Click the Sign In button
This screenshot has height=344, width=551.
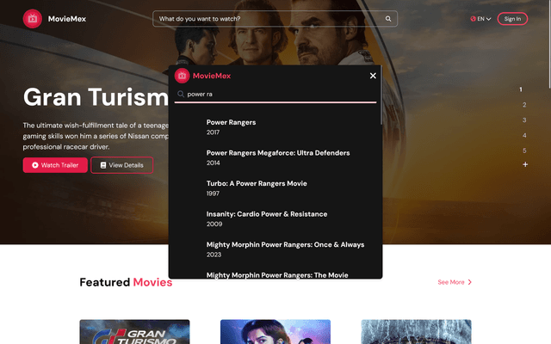click(x=512, y=19)
